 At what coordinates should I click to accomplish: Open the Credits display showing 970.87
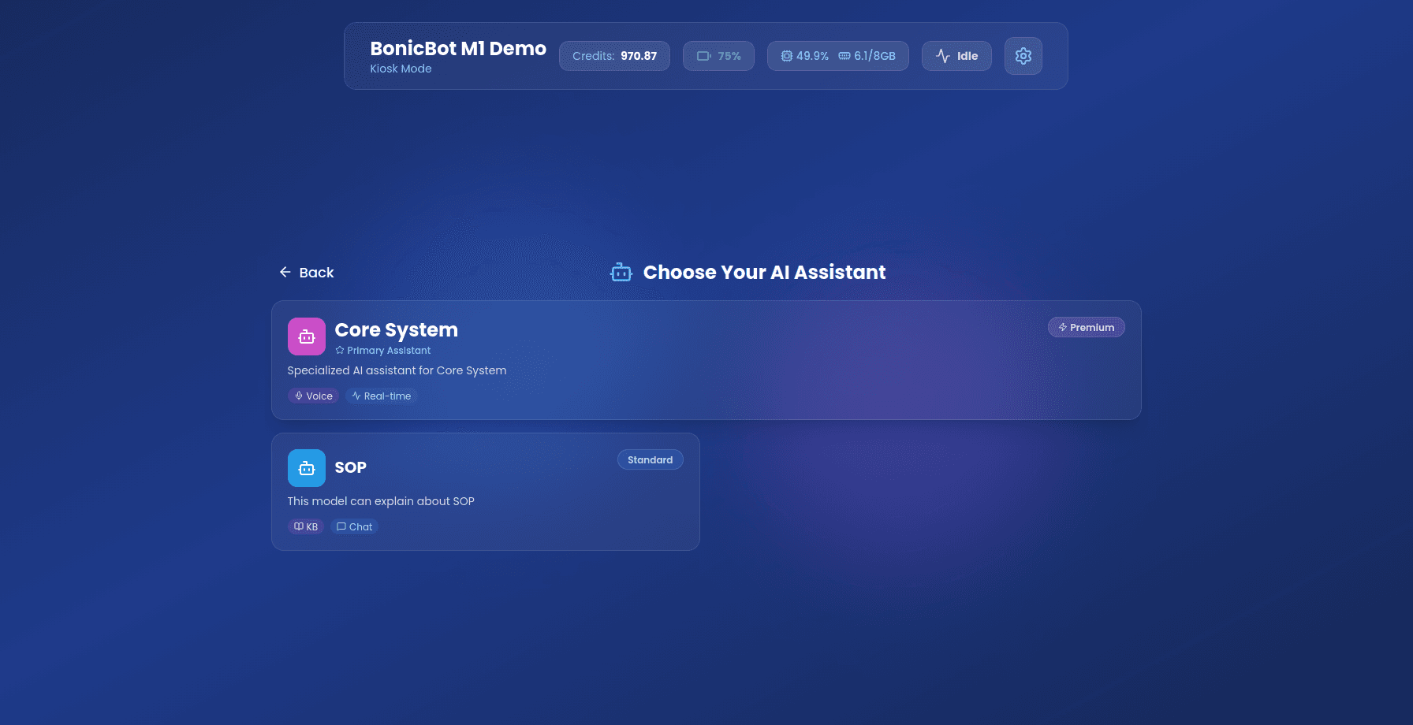tap(614, 56)
